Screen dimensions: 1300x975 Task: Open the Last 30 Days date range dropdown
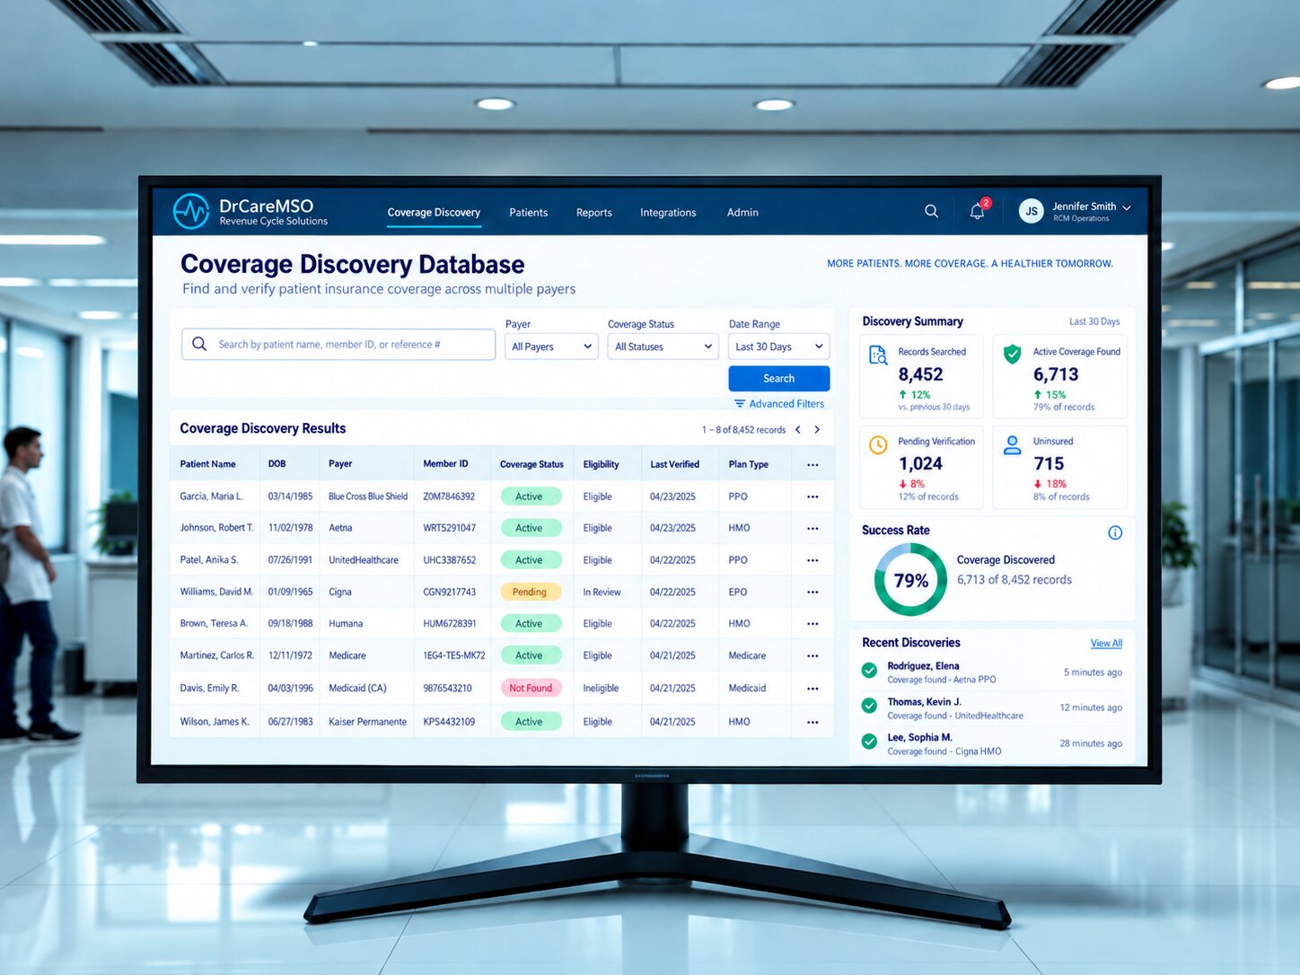coord(778,347)
